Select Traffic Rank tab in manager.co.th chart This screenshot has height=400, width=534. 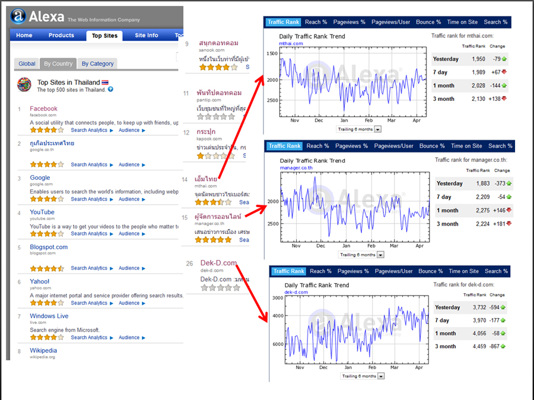(x=284, y=146)
